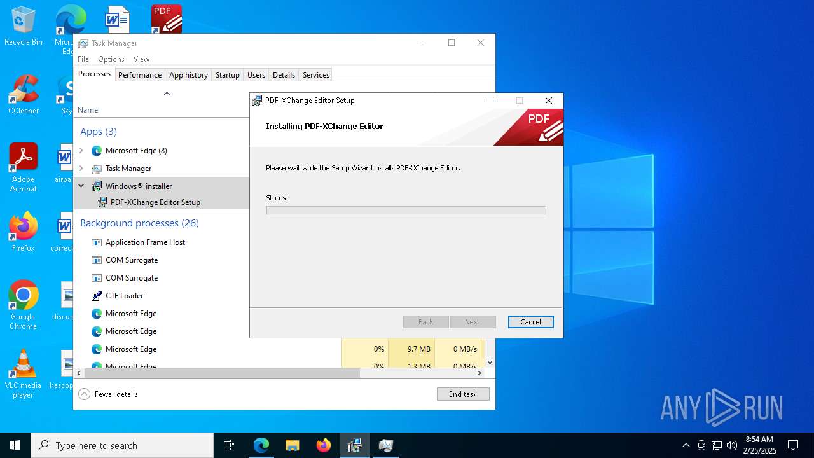Click the Background processes (26) heading

pyautogui.click(x=139, y=223)
